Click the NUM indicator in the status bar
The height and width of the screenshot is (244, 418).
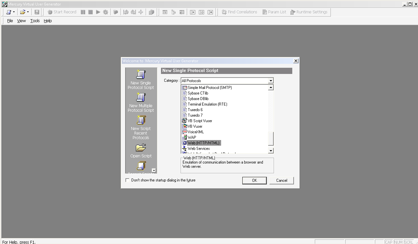coord(398,242)
